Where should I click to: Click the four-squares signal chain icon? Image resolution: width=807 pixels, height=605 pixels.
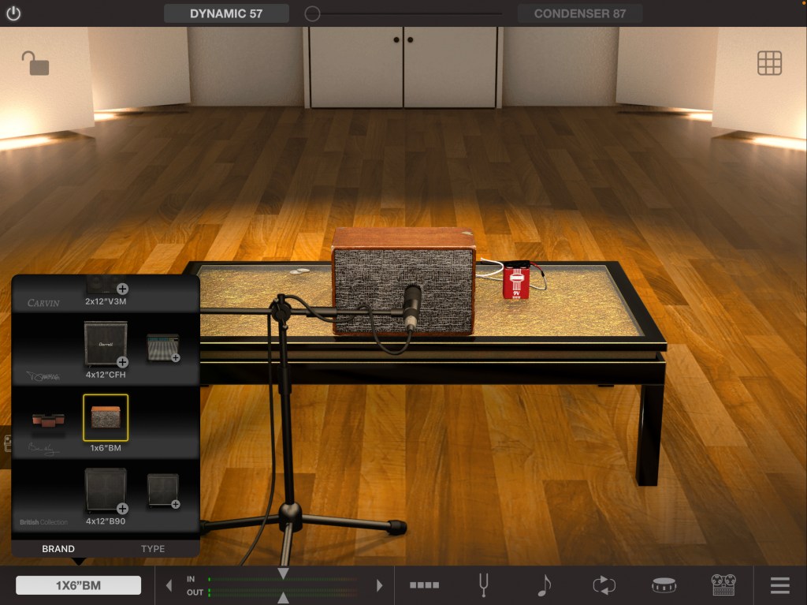tap(424, 585)
